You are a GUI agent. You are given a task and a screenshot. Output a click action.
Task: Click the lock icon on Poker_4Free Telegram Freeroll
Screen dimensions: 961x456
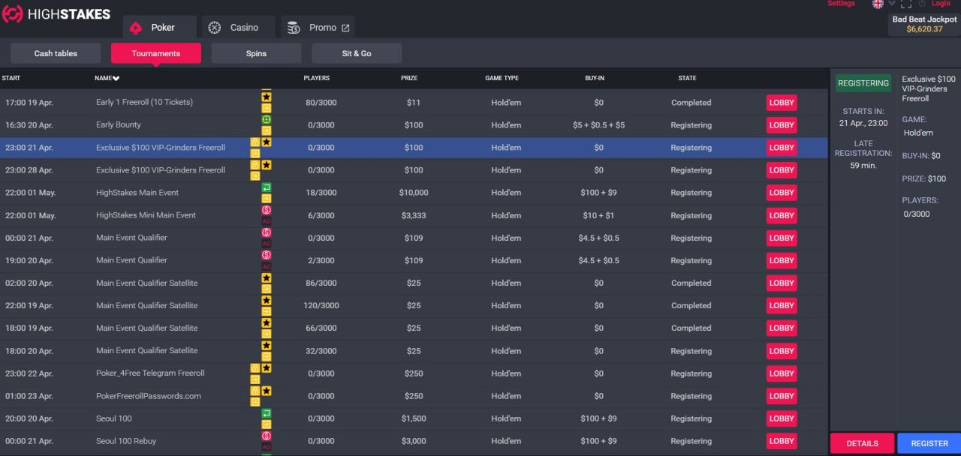pos(255,368)
